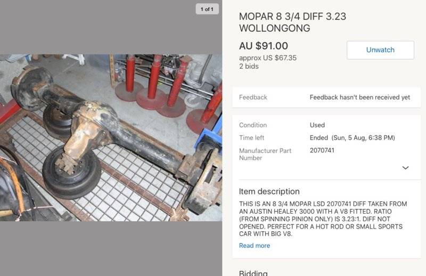Open the Bidding section heading

[253, 273]
